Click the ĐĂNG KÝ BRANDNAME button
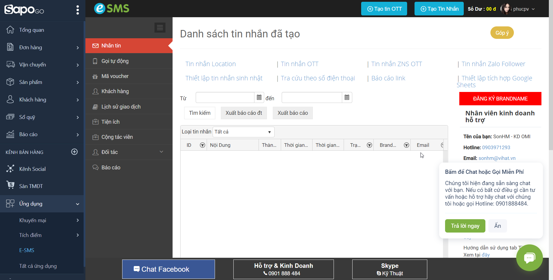 pyautogui.click(x=500, y=99)
